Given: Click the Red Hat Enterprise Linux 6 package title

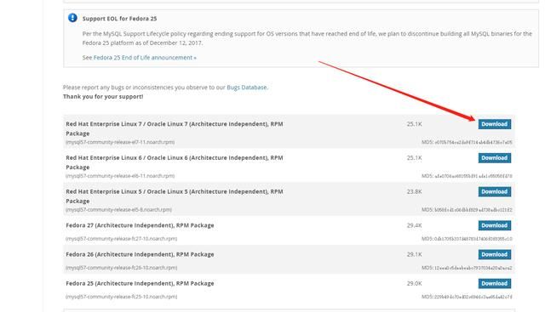Looking at the screenshot, I should [174, 162].
